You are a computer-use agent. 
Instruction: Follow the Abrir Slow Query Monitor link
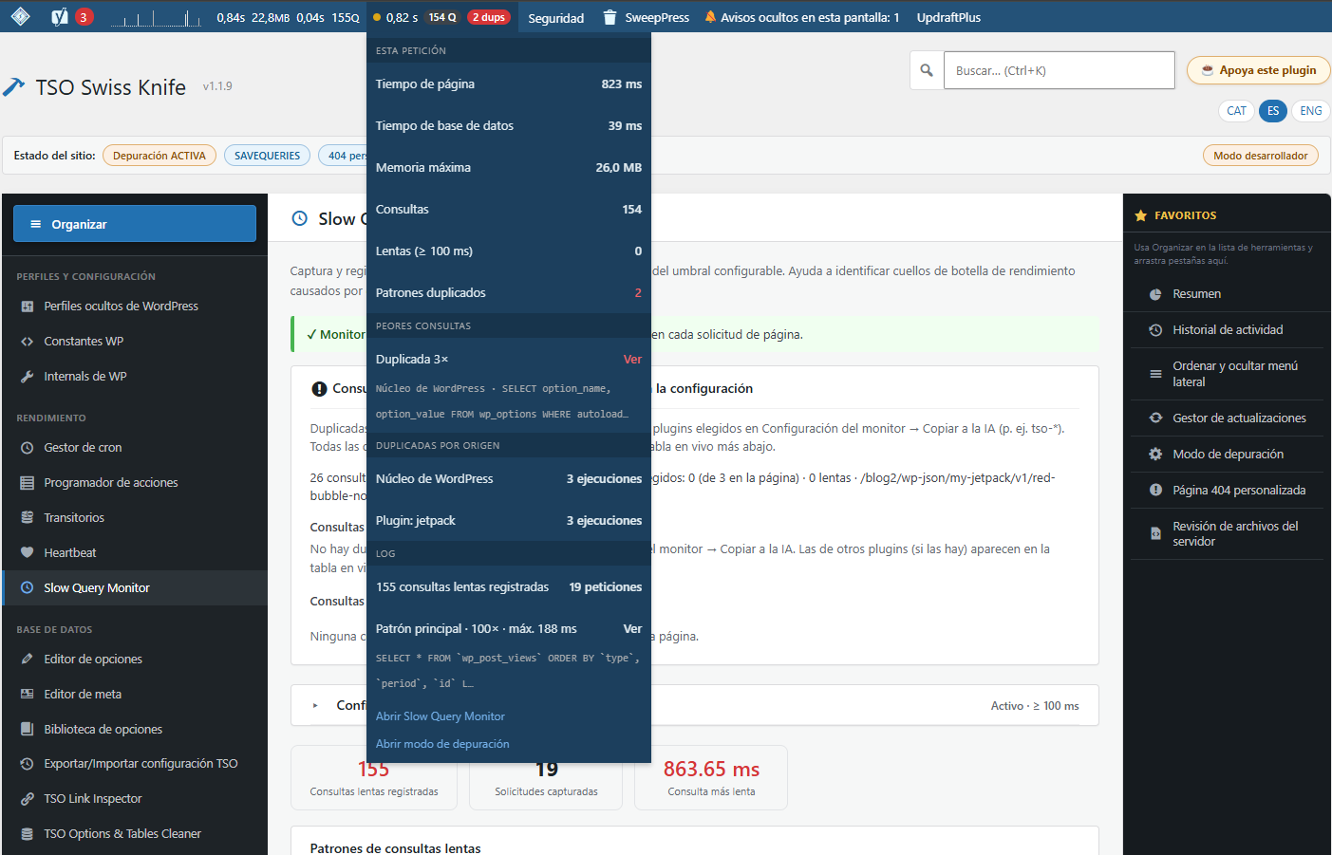click(441, 716)
